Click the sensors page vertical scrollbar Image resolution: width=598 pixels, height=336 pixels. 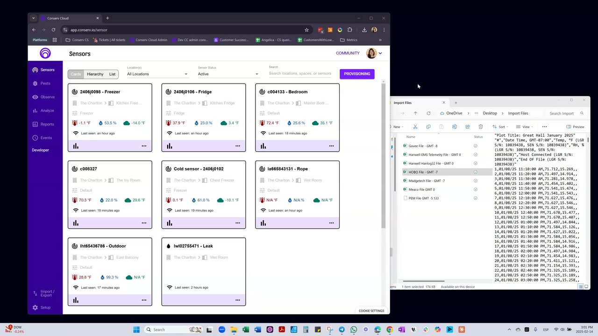tap(384, 155)
